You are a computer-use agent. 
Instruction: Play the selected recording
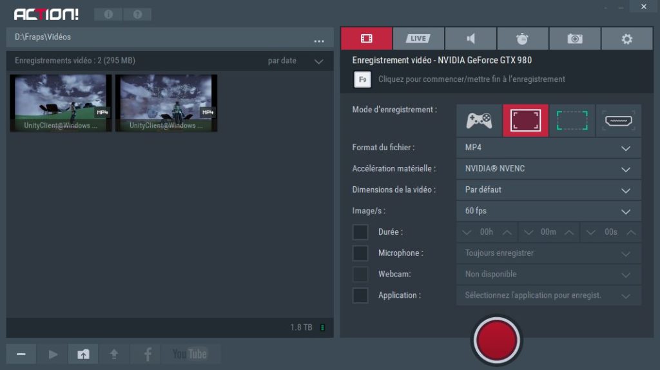pos(53,354)
